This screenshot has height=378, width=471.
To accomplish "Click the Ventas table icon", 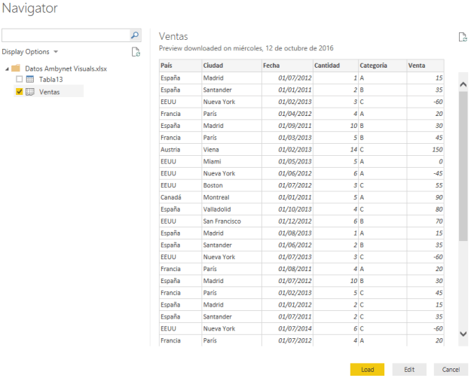I will point(30,92).
